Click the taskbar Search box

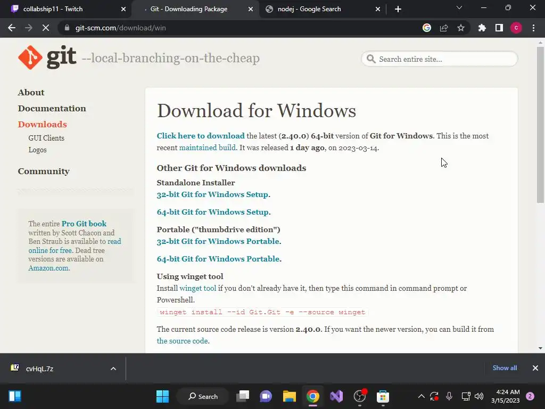tap(203, 396)
